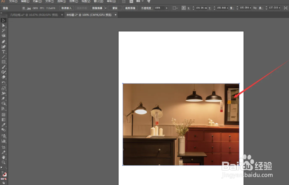The height and width of the screenshot is (185, 289).
Task: Change the drawing mode at the toolbar bottom
Action: point(4,183)
